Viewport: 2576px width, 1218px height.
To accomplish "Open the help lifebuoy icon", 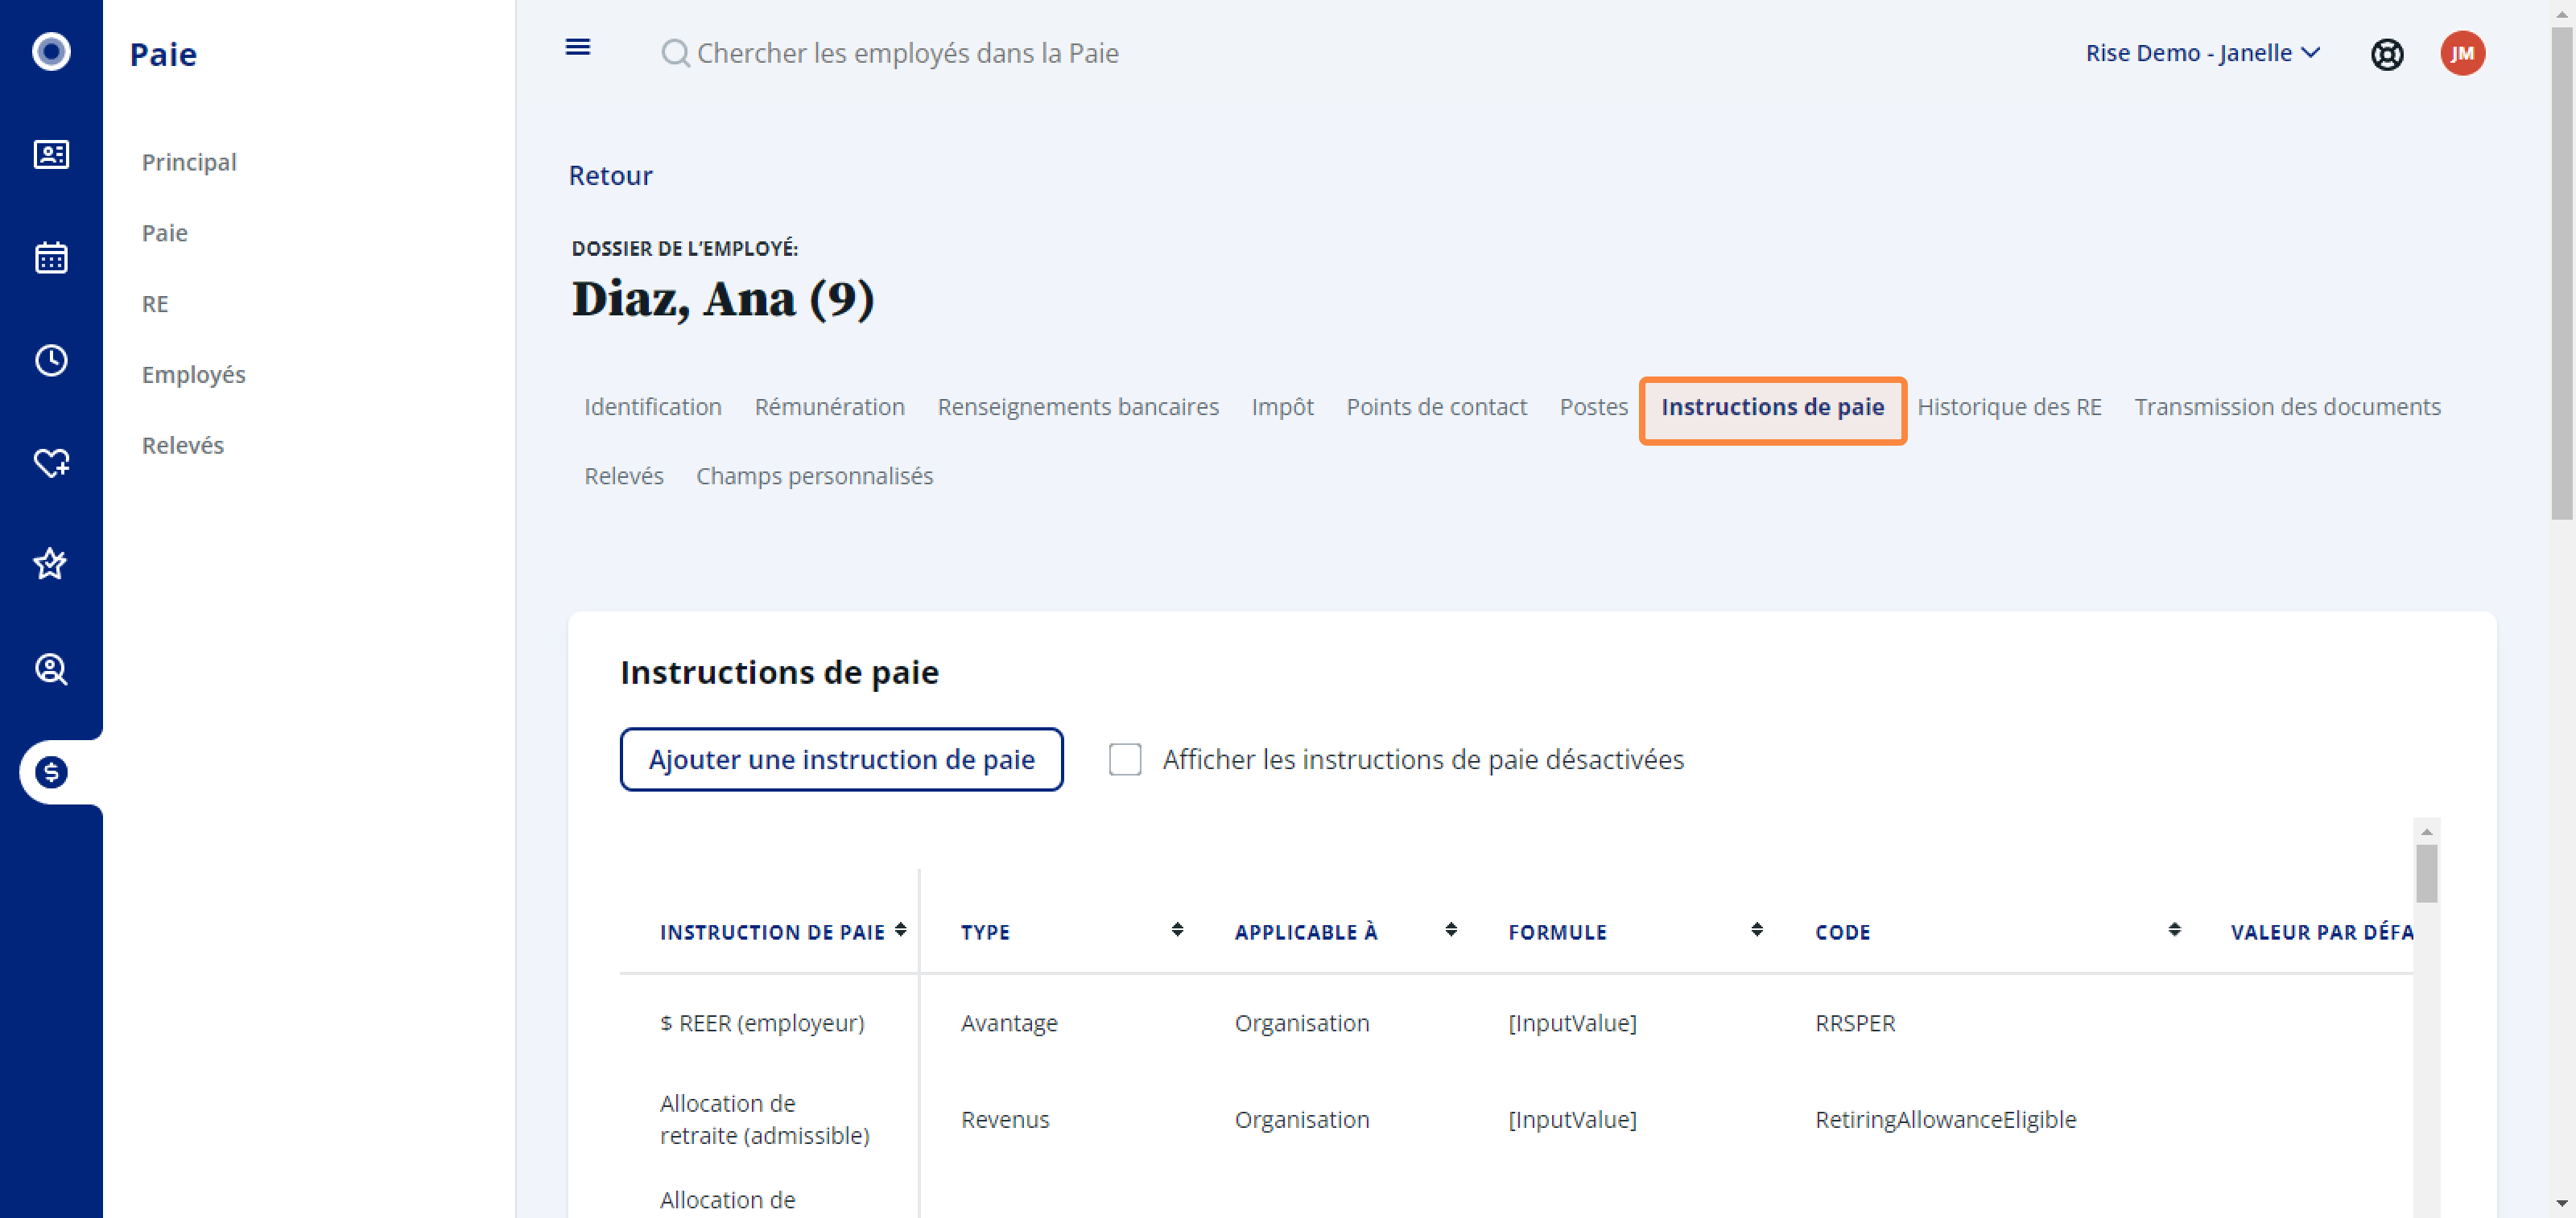I will pyautogui.click(x=2387, y=53).
